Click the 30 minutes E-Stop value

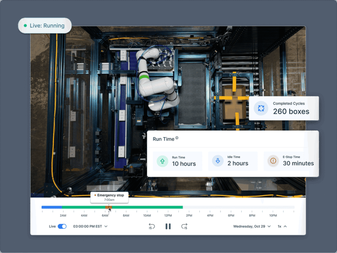pos(298,163)
